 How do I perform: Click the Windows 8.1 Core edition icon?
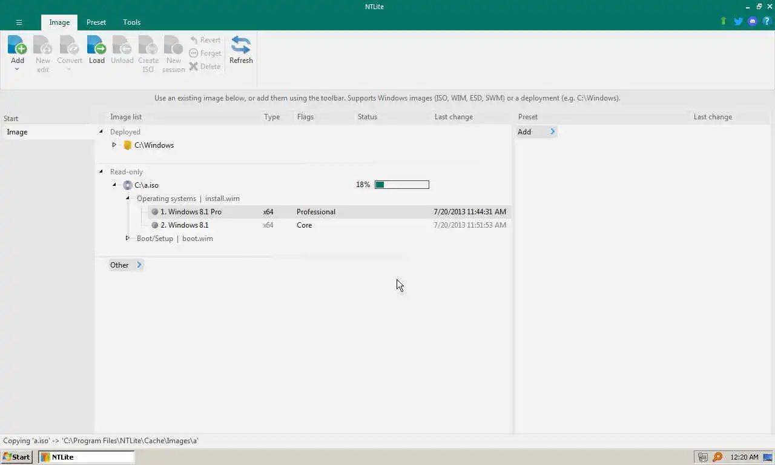[x=154, y=225]
